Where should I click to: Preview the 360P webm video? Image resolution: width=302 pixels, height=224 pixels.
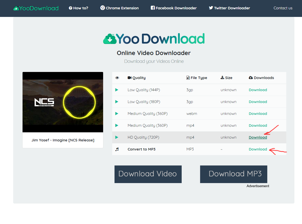click(x=117, y=114)
